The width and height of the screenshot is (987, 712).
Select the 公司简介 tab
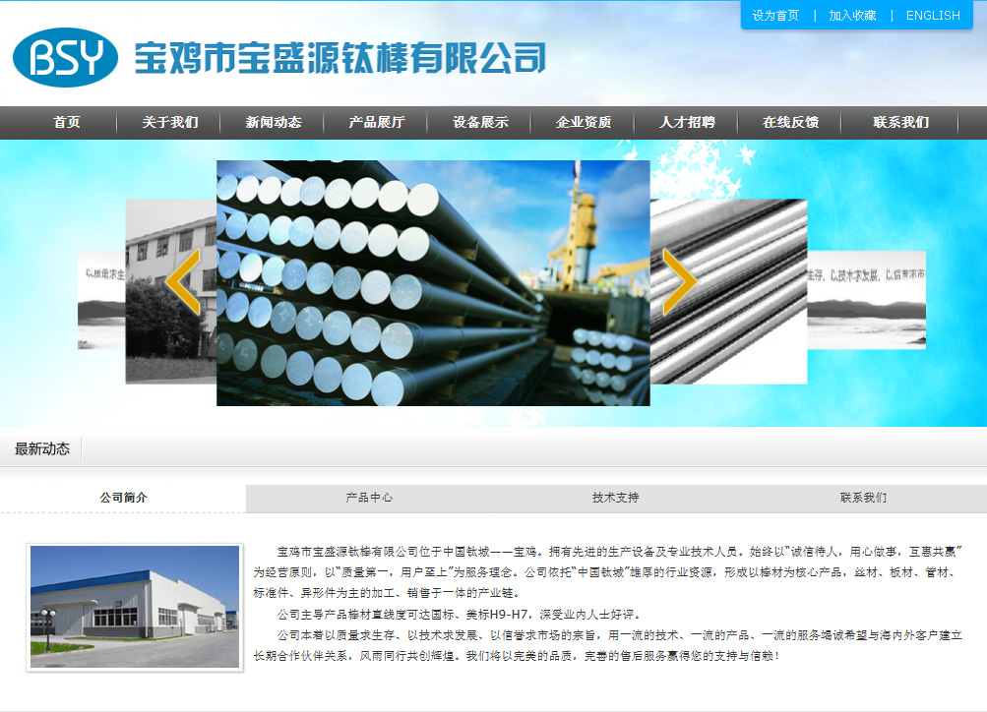tap(123, 498)
